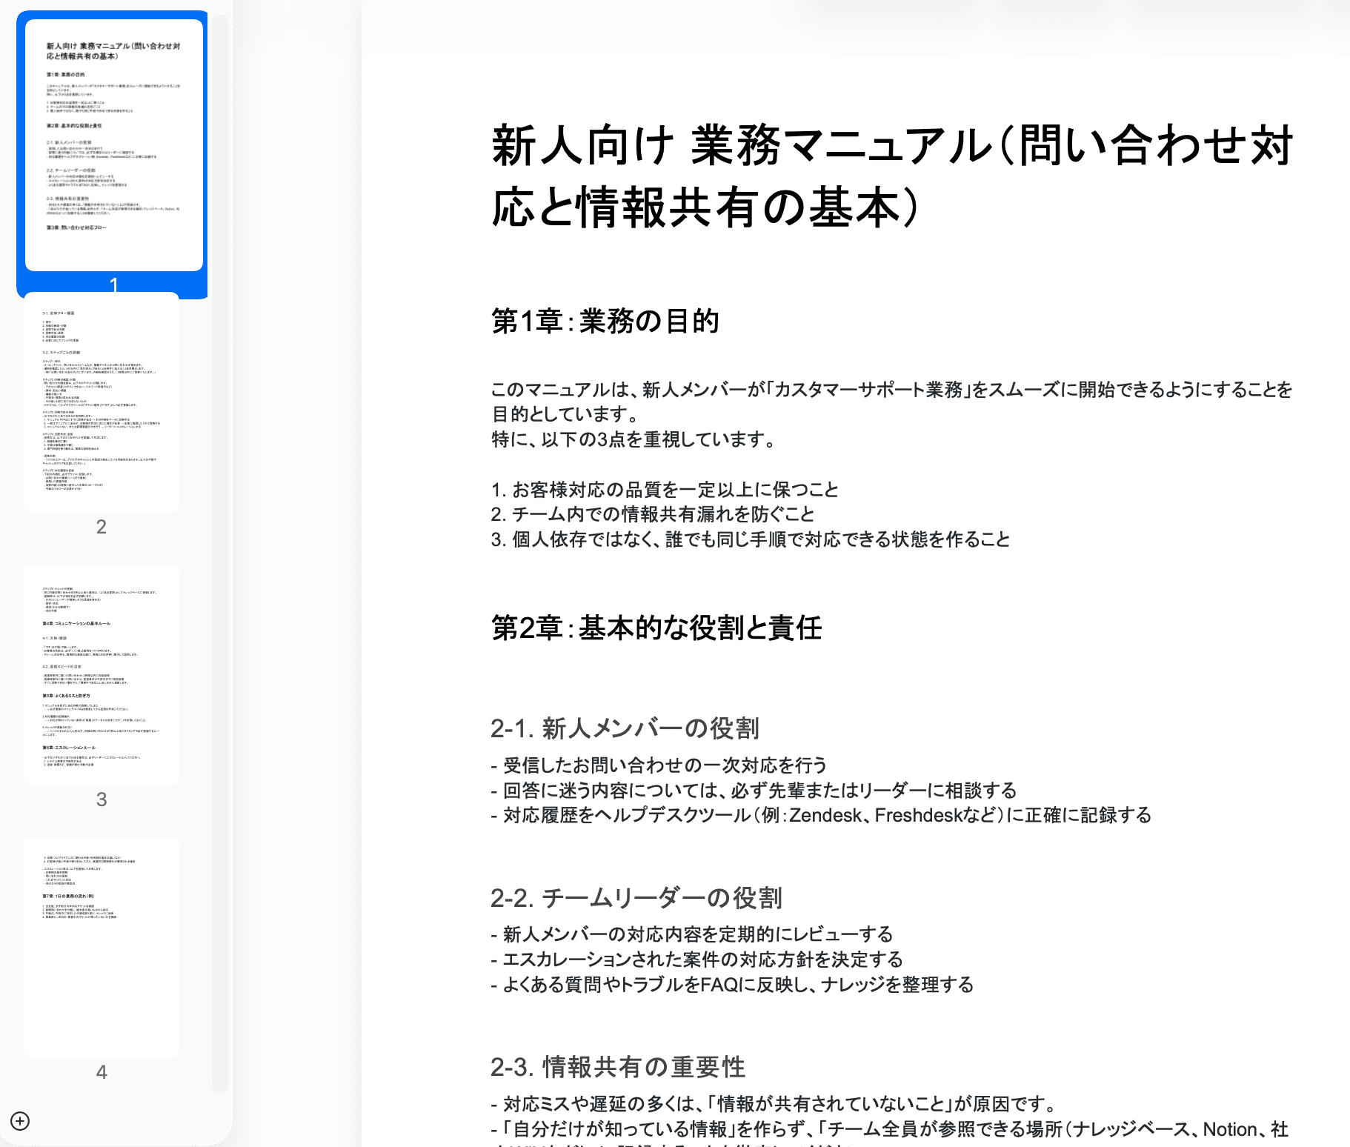
Task: Click the thumbnail sidebar scrollbar
Action: [219, 552]
